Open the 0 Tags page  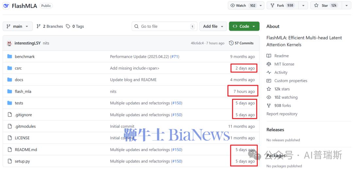tap(75, 26)
